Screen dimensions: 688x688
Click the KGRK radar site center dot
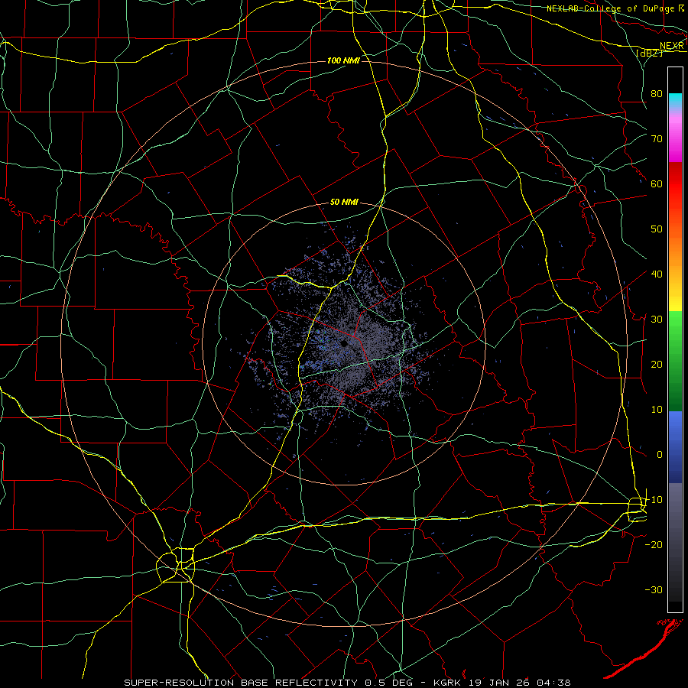(x=344, y=343)
